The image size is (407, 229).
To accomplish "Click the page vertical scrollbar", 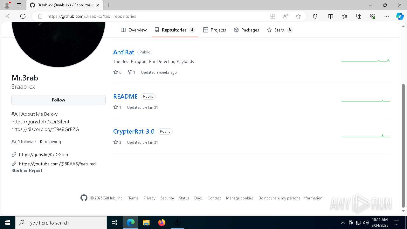I will [404, 146].
